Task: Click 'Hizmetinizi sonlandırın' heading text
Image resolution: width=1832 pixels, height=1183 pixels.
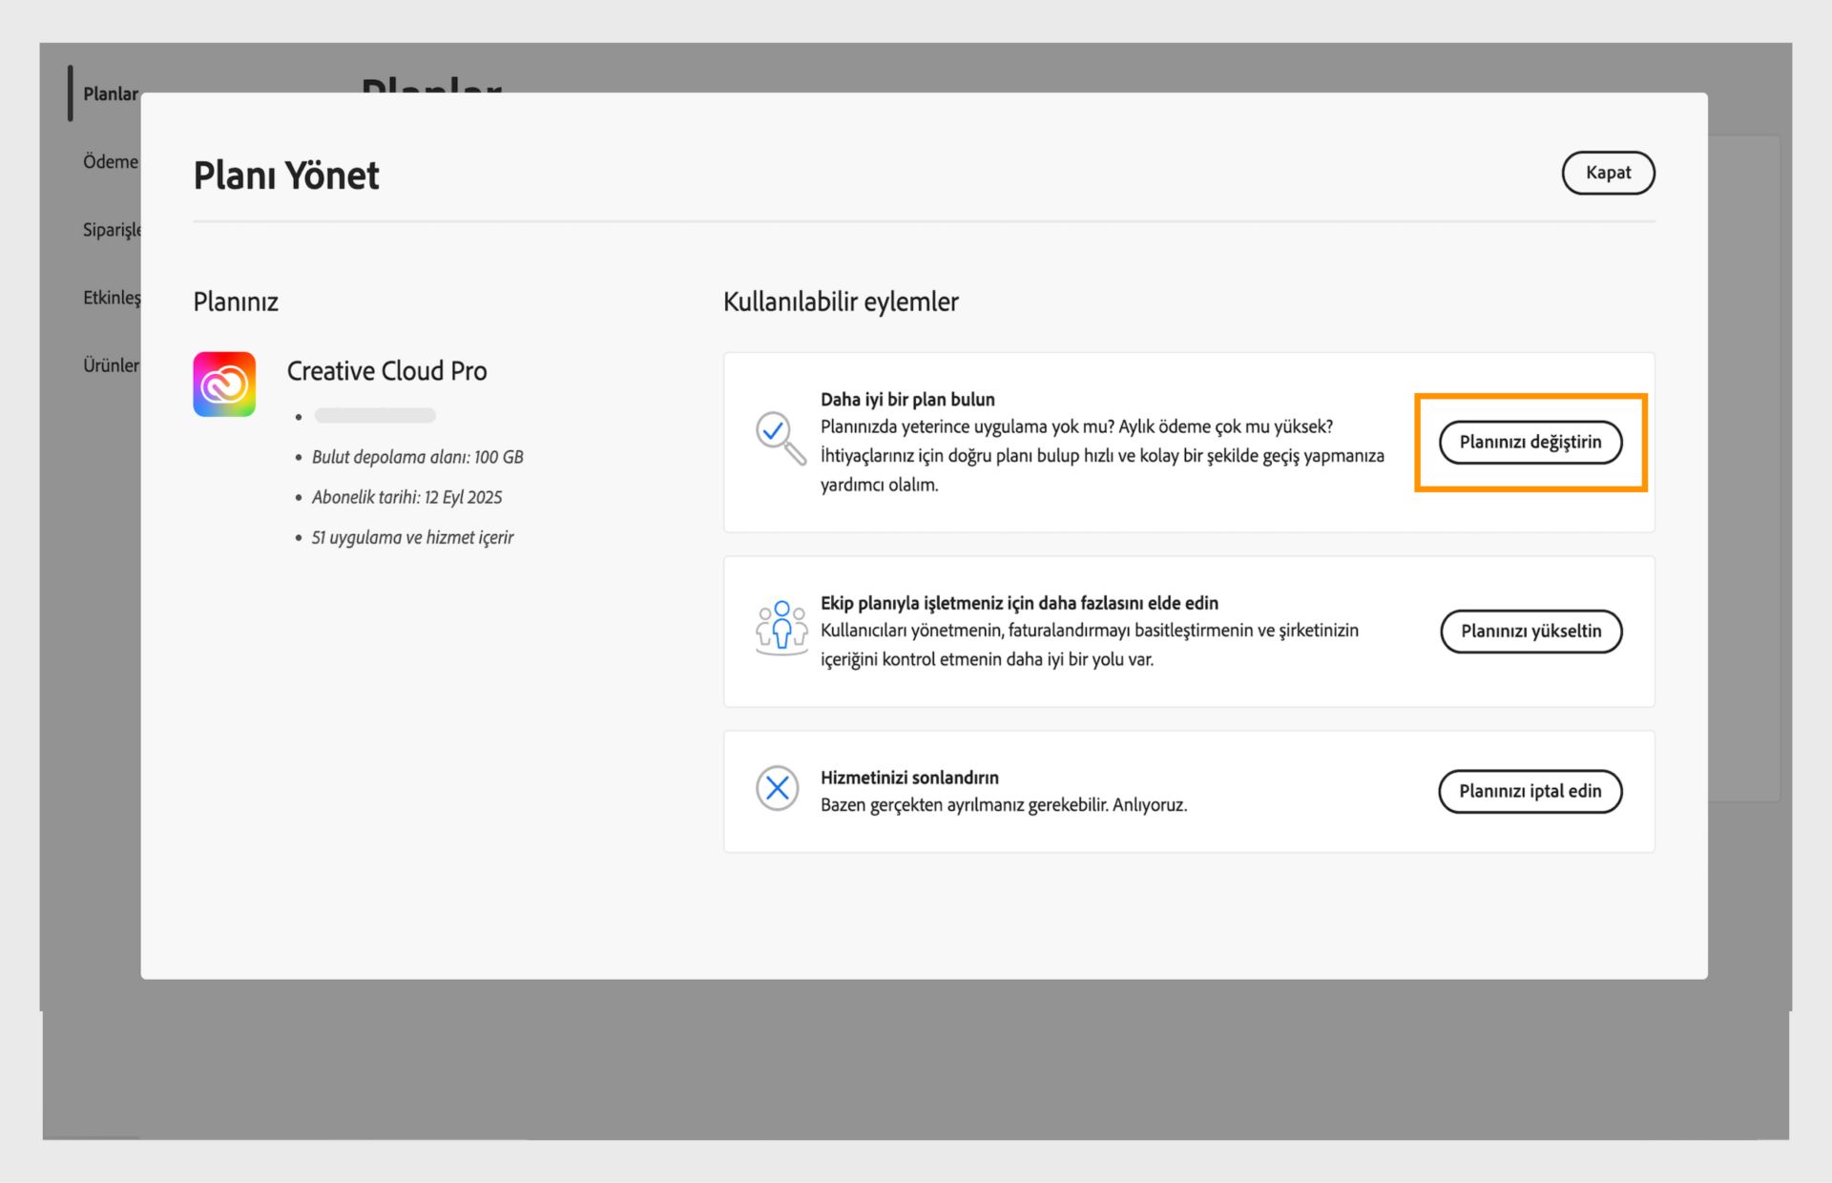Action: pyautogui.click(x=908, y=777)
